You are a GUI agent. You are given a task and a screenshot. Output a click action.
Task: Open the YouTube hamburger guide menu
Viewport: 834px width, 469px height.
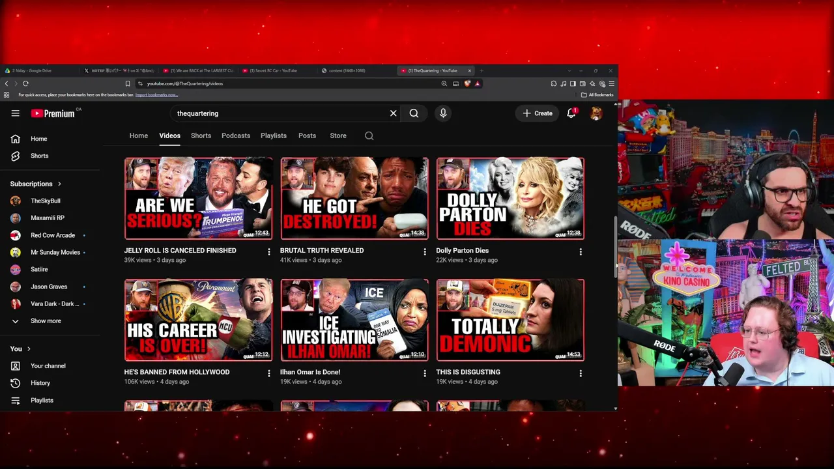click(x=15, y=113)
